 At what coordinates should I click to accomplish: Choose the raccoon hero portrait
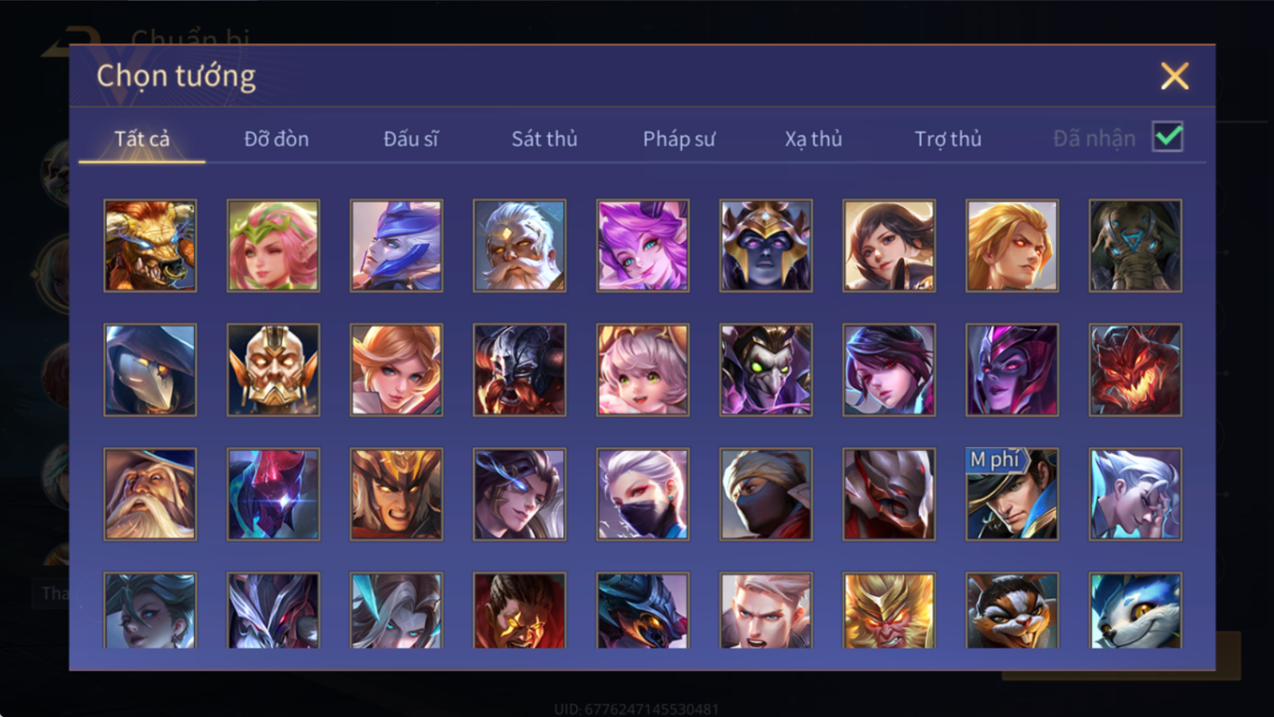coord(1012,610)
